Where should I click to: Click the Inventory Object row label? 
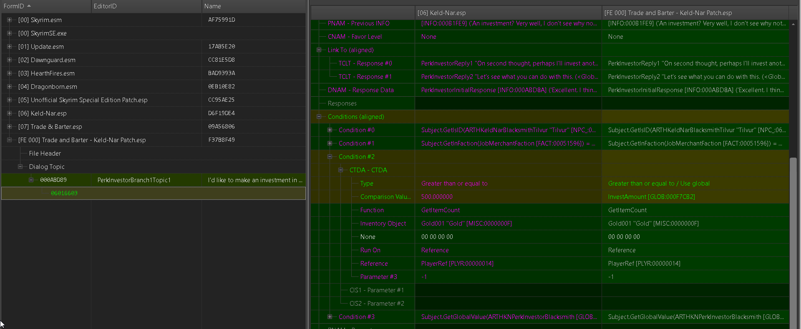383,224
